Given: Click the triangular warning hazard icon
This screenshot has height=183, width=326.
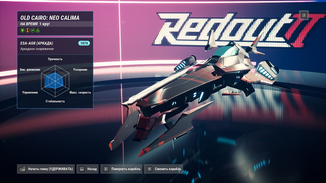Looking at the screenshot, I should [38, 30].
